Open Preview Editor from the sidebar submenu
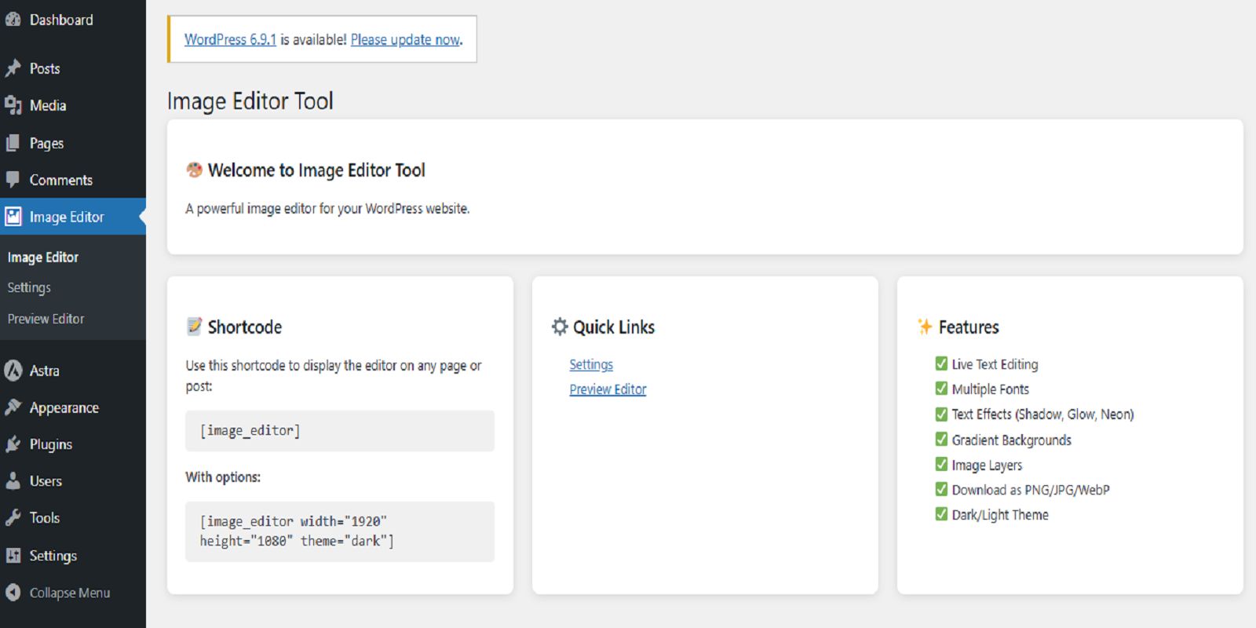The height and width of the screenshot is (628, 1256). click(x=46, y=319)
